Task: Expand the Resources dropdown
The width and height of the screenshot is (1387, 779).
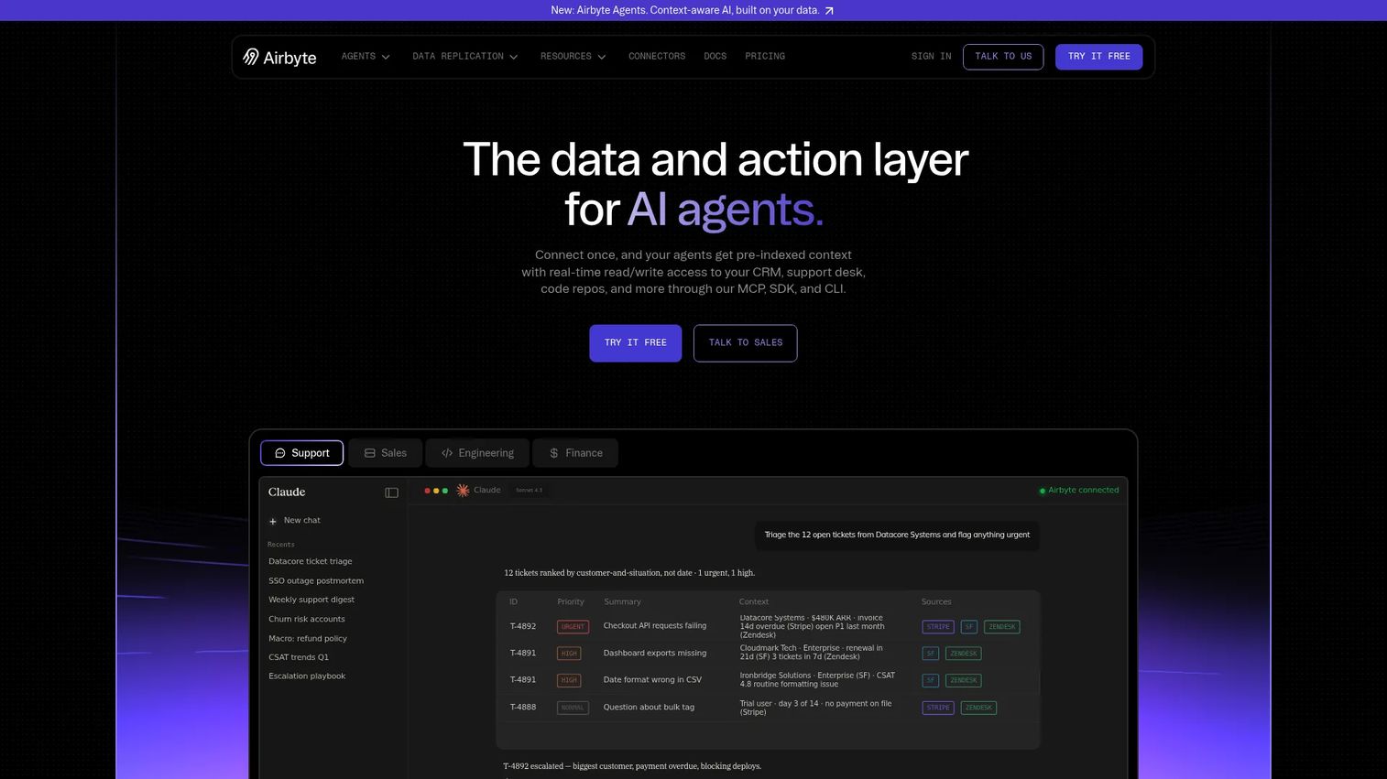Action: (x=573, y=57)
